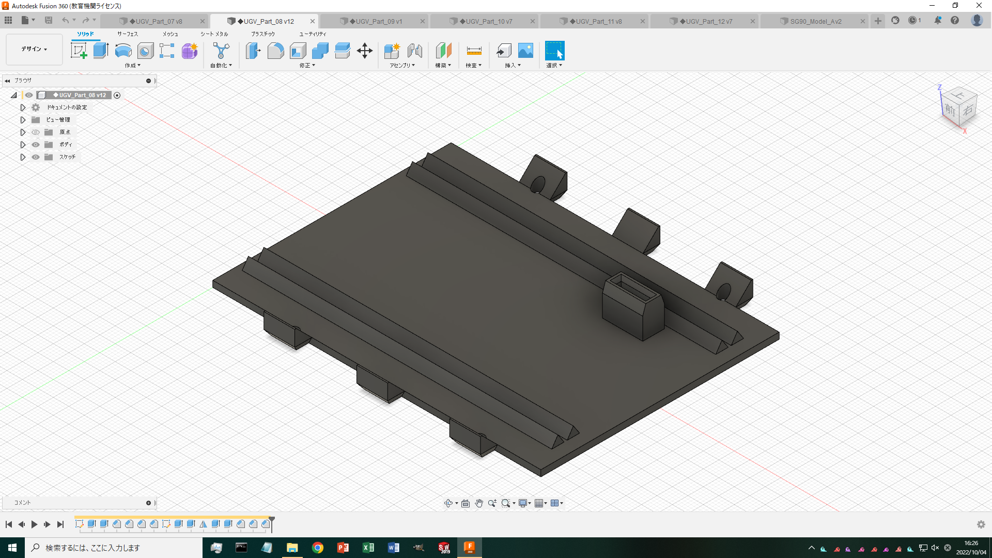The image size is (992, 558).
Task: Open Chrome from the Windows taskbar
Action: [318, 548]
